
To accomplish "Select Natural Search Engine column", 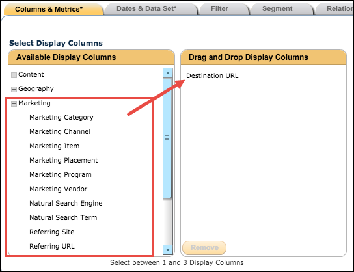I will (66, 204).
